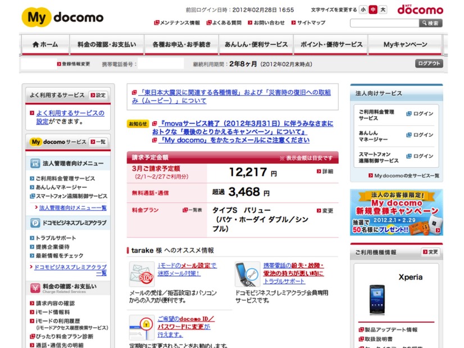Open お問い合わせ link
Viewport: 464px width, 348px height.
(x=266, y=23)
